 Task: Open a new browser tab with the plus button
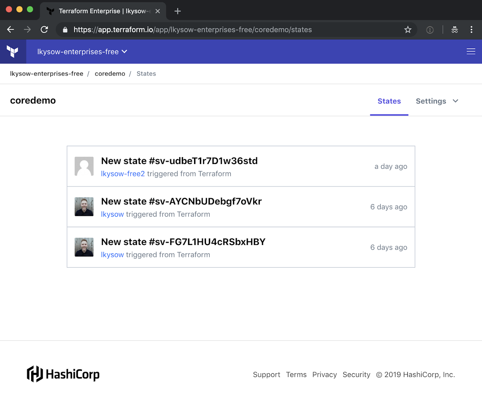tap(177, 11)
